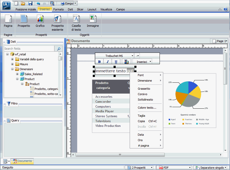Undo with the blue arrow icon
The image size is (230, 170).
[38, 3]
